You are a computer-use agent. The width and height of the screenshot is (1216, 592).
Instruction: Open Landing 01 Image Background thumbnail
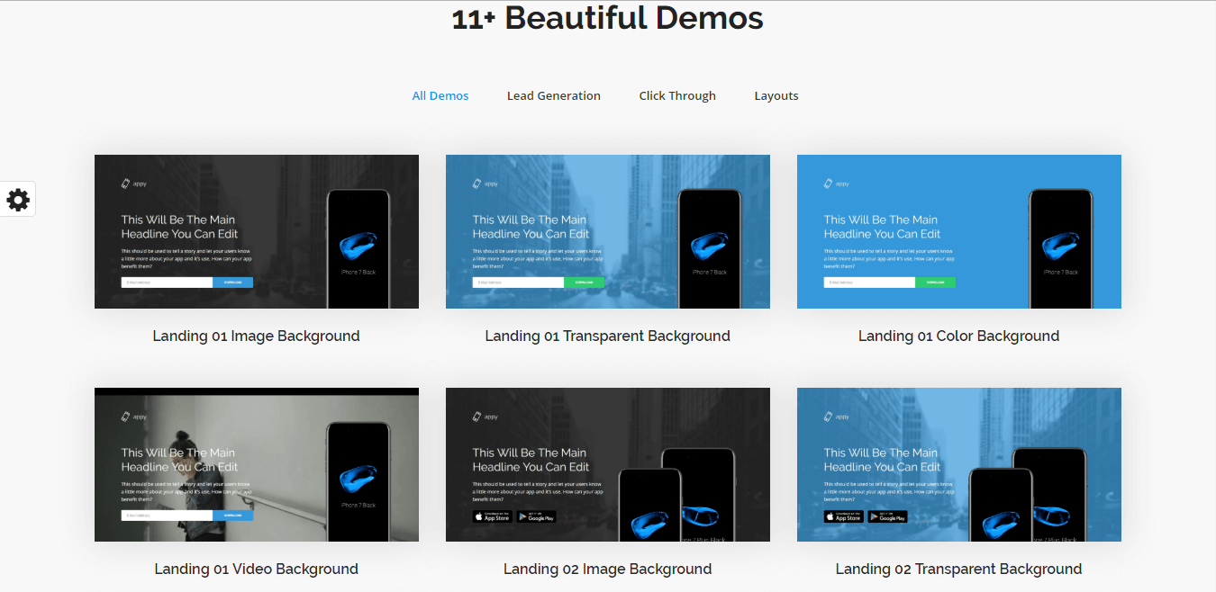click(x=256, y=231)
